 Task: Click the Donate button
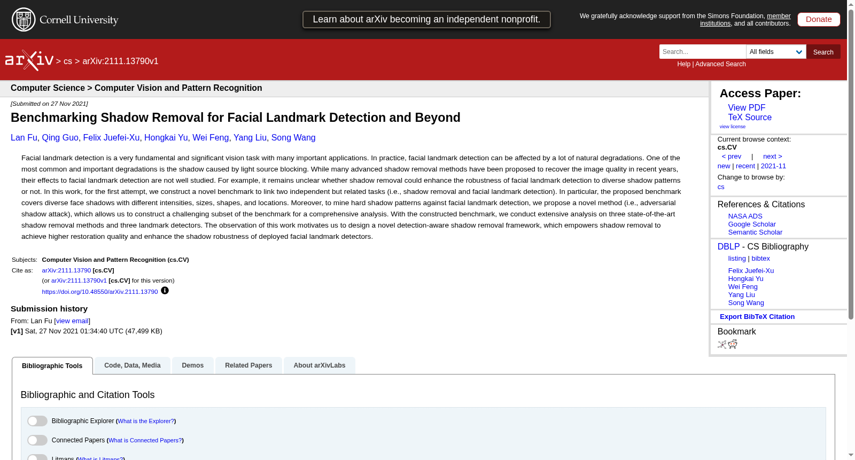[819, 19]
